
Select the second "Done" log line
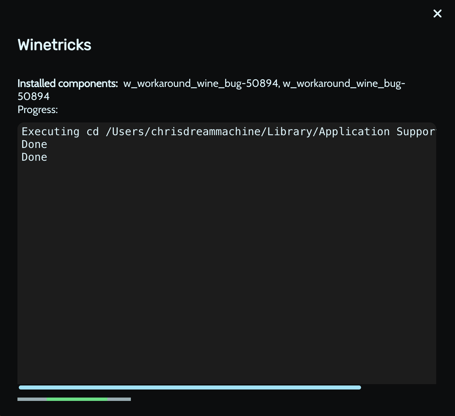tap(34, 157)
